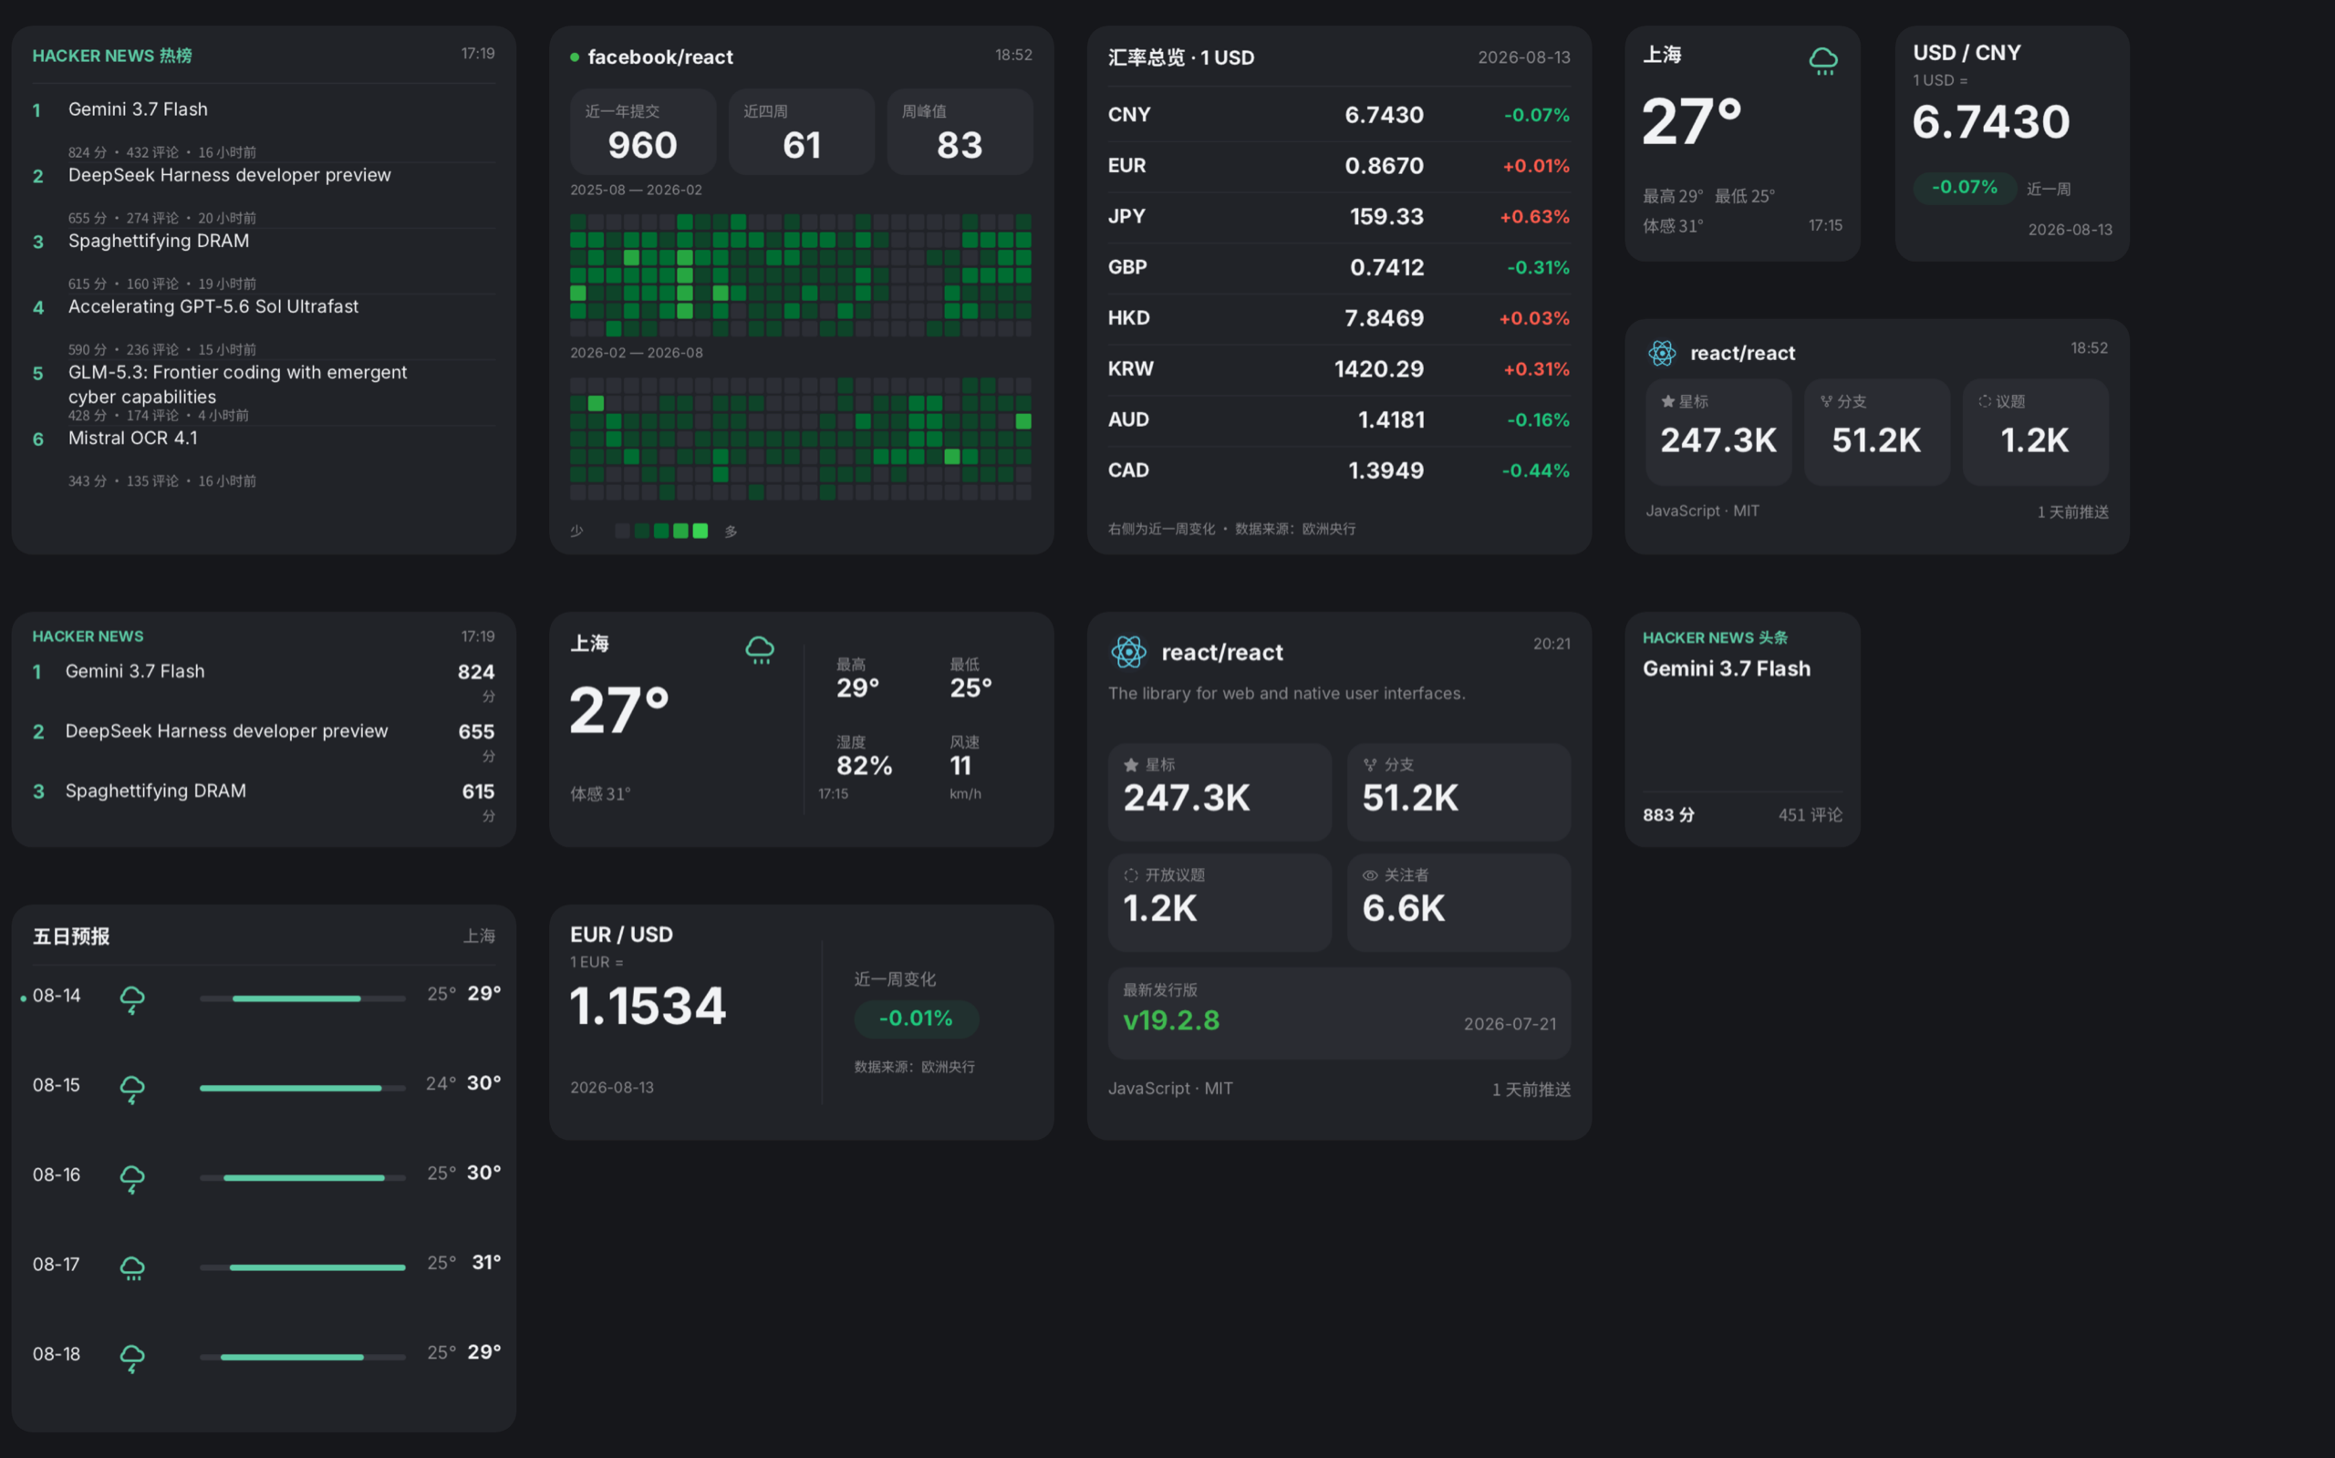
Task: Click the GBP rate '0.7412'
Action: 1387,267
